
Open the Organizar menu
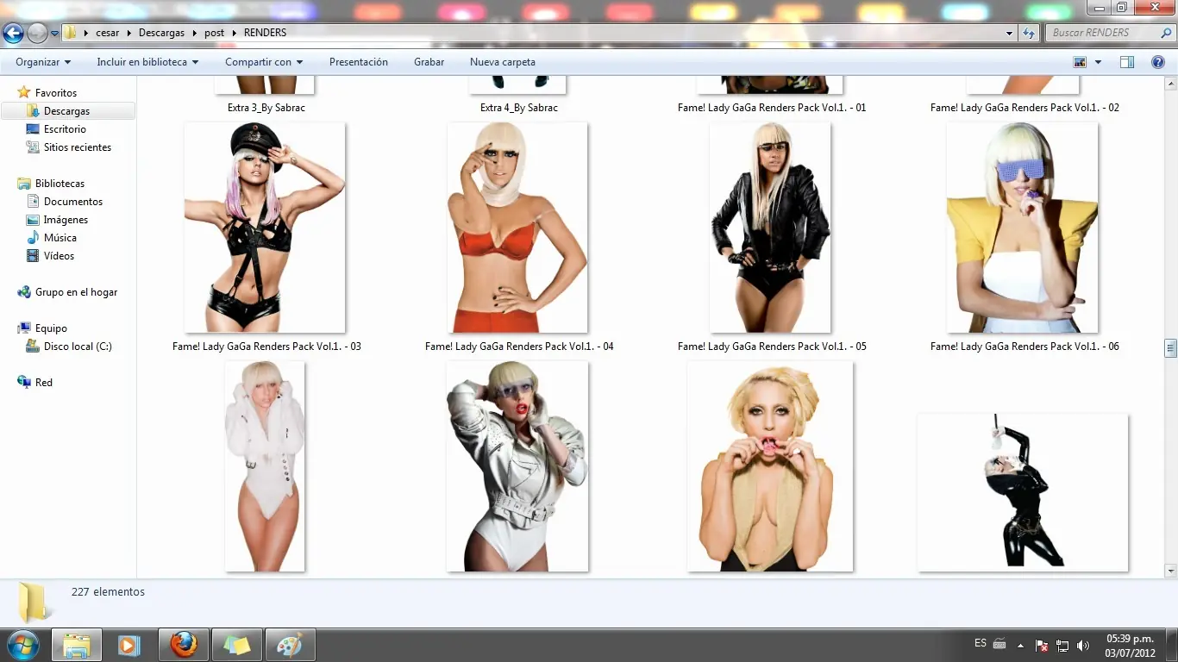43,62
